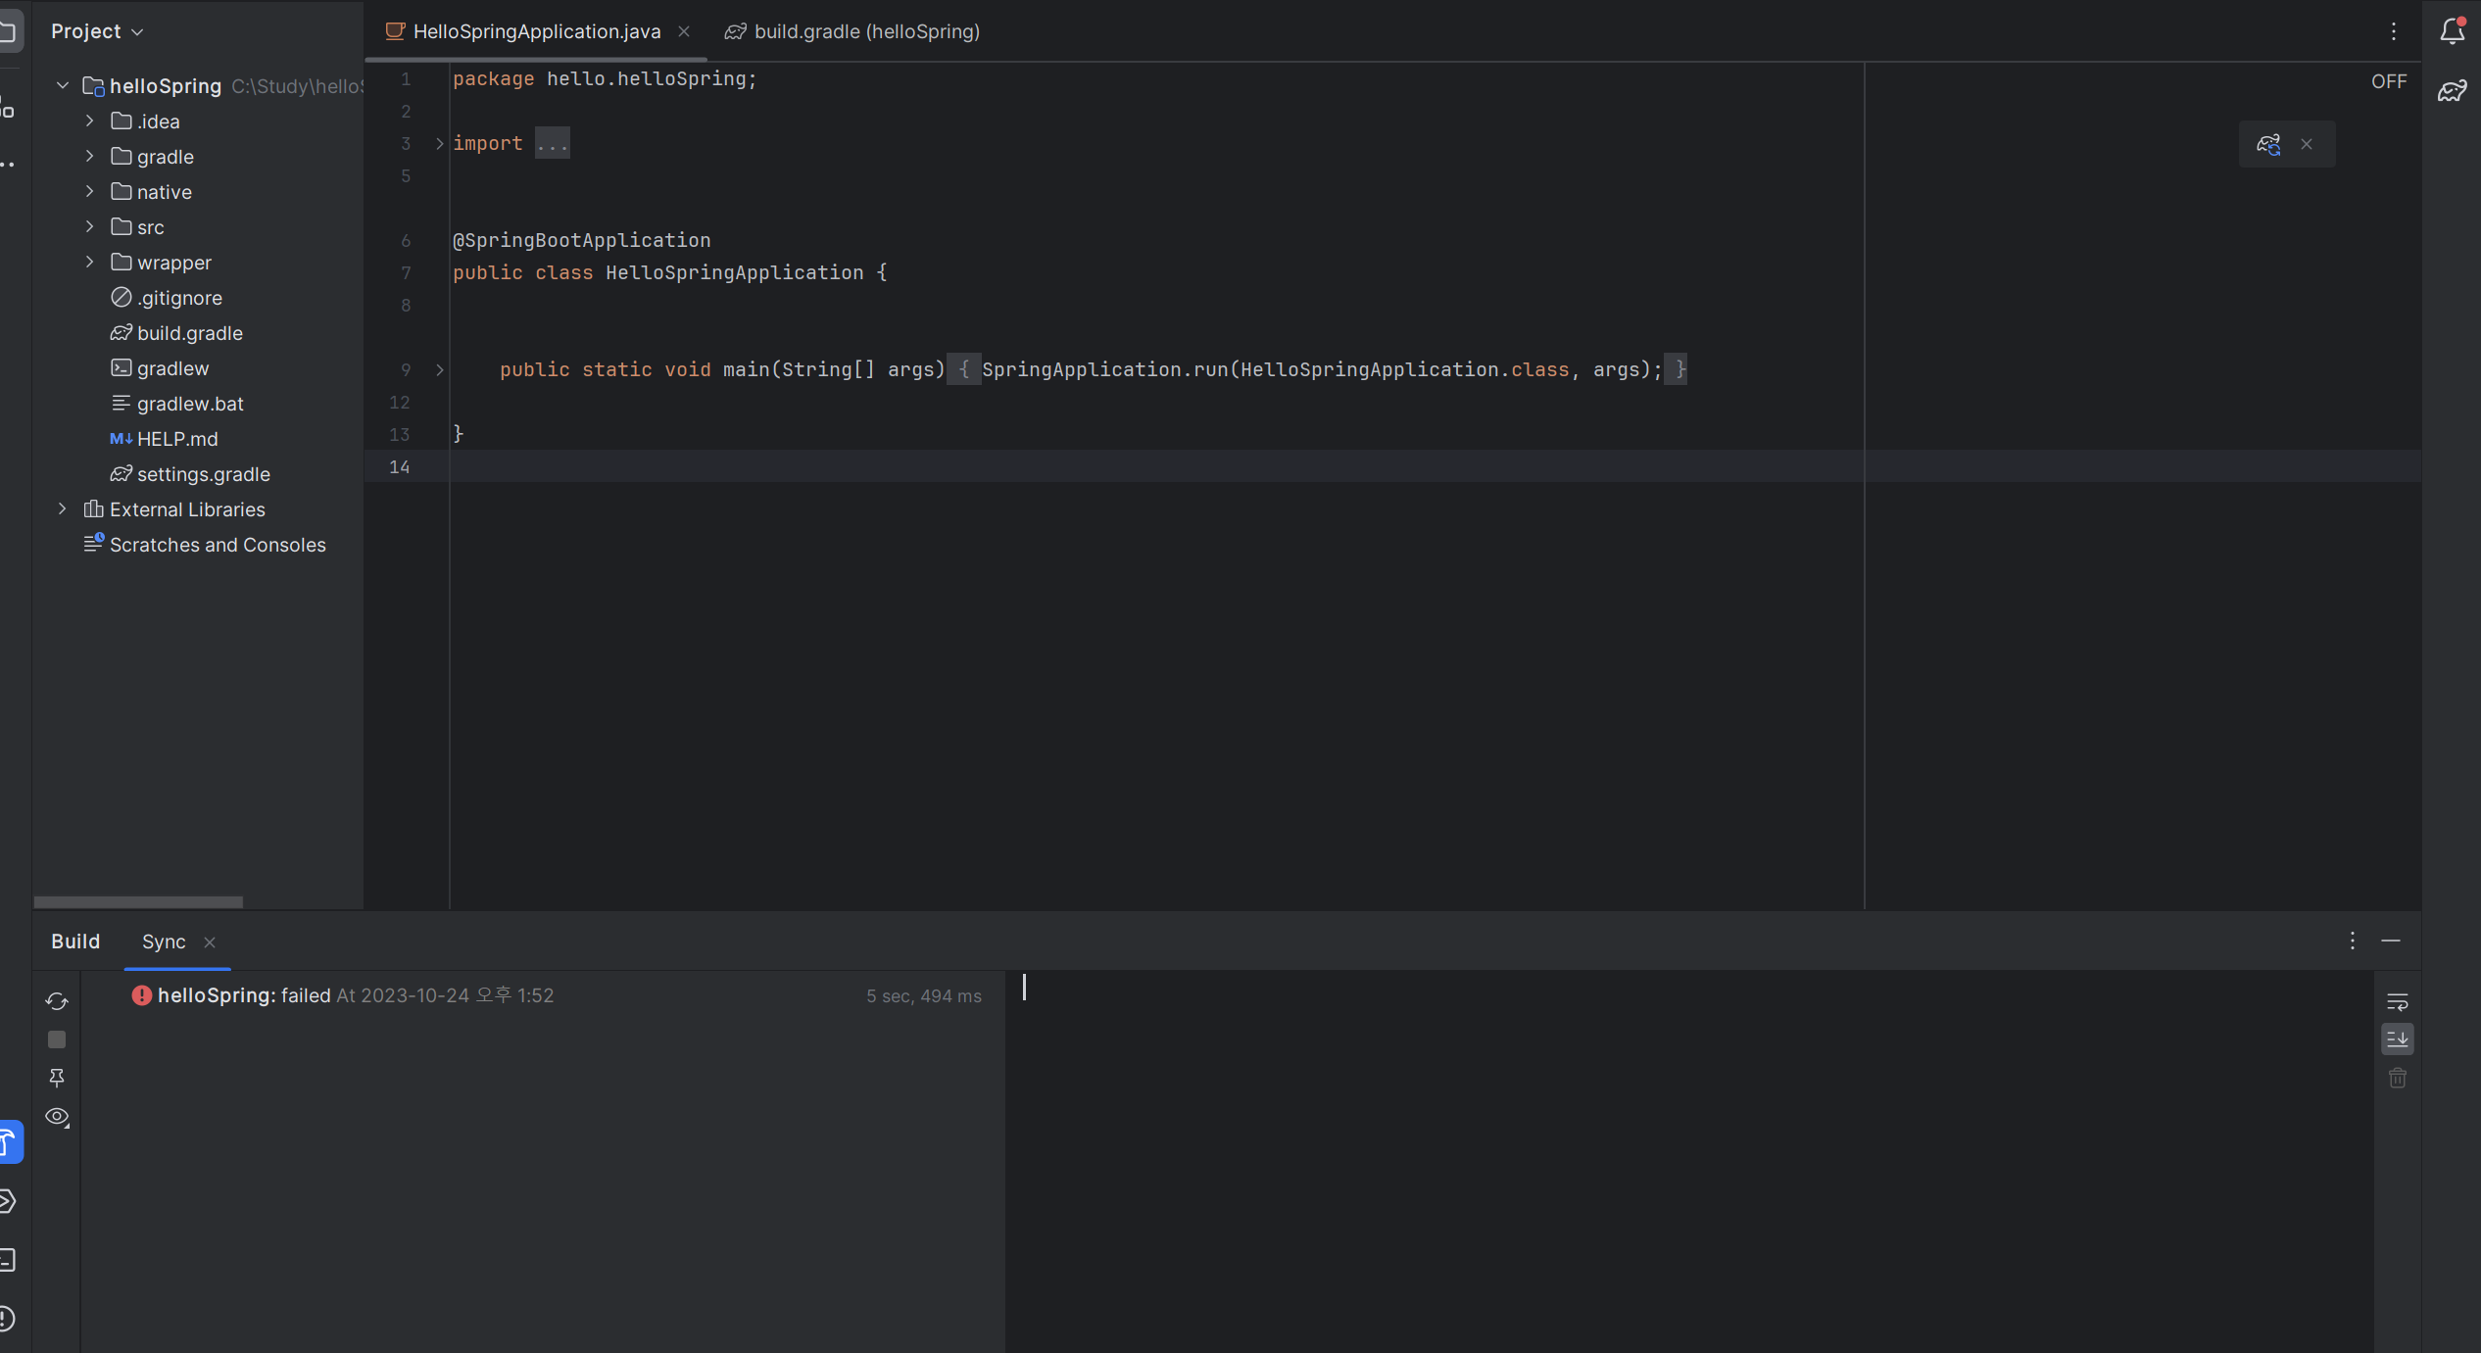This screenshot has height=1353, width=2481.
Task: Expand the External Libraries node
Action: tap(63, 509)
